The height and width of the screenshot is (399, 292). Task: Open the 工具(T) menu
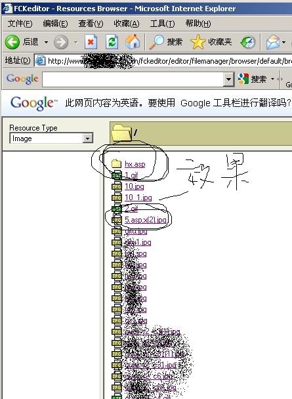point(162,24)
